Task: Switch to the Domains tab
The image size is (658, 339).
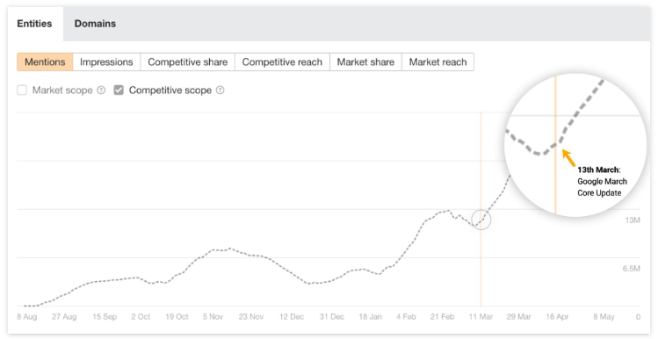Action: (95, 24)
